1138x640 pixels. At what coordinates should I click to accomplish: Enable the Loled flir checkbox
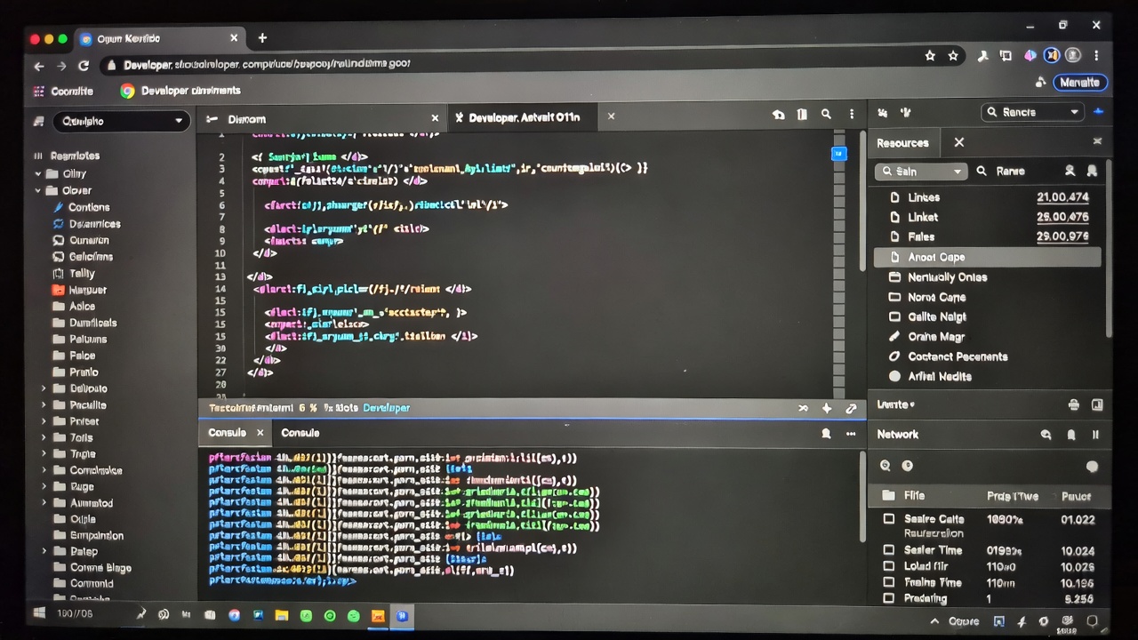[888, 566]
